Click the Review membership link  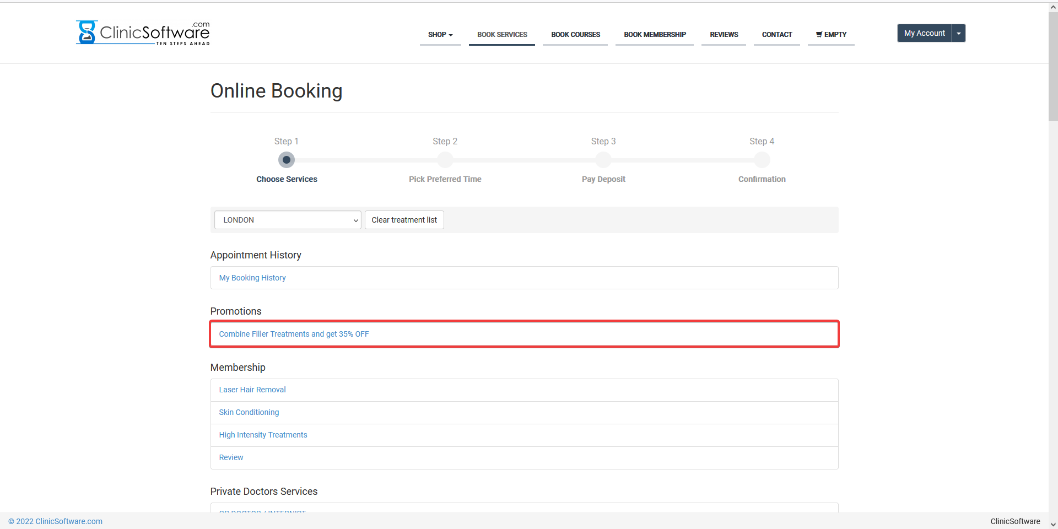(231, 457)
